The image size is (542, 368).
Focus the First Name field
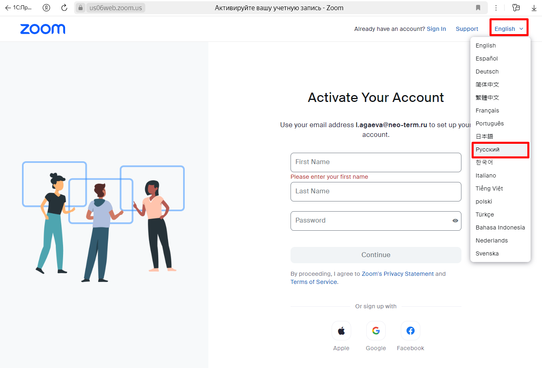tap(376, 162)
